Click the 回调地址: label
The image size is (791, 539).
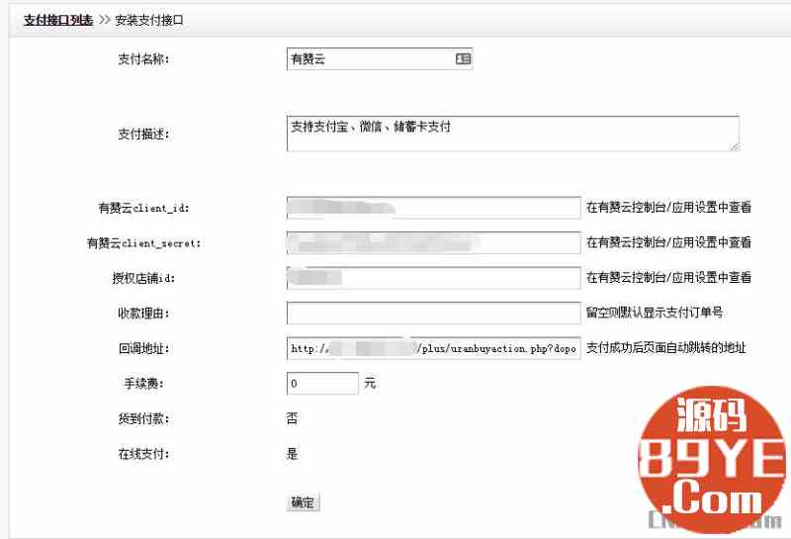(143, 348)
